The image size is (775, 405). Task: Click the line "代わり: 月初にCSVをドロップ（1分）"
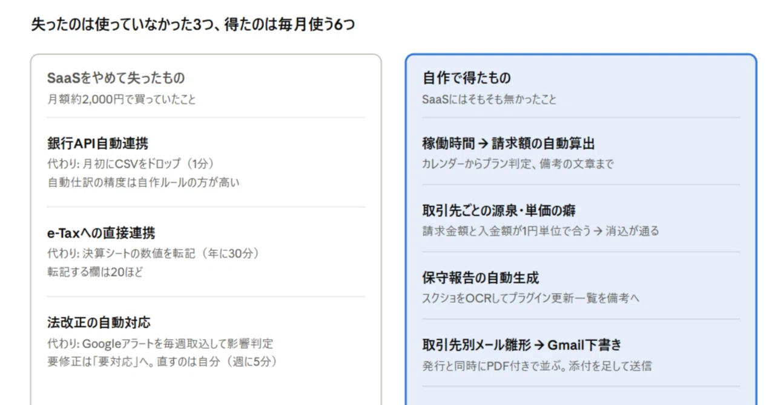pos(131,164)
